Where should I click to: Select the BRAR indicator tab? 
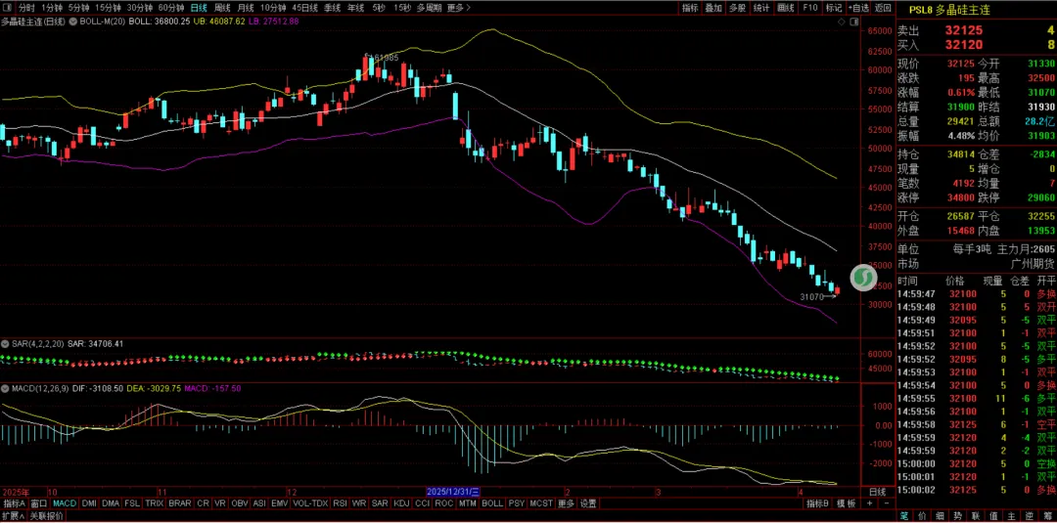coord(179,502)
